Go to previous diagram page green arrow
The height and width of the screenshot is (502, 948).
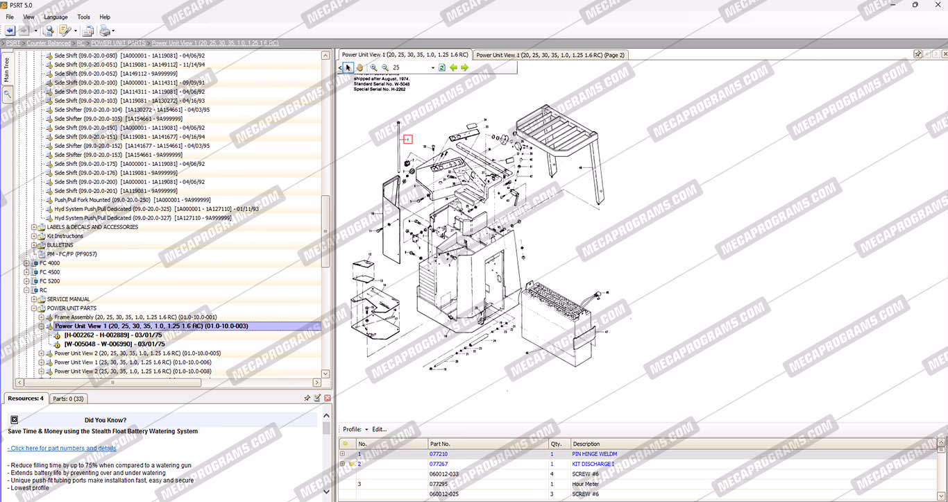(453, 67)
